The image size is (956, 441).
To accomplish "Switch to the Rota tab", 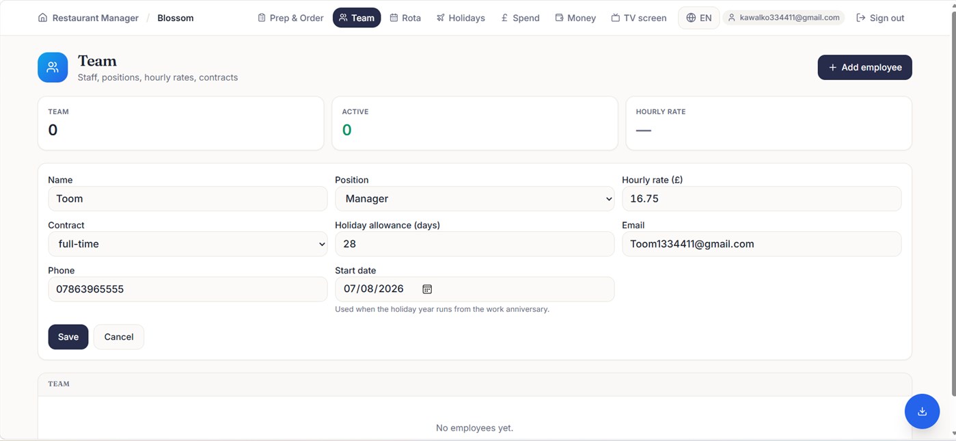I will [x=405, y=18].
